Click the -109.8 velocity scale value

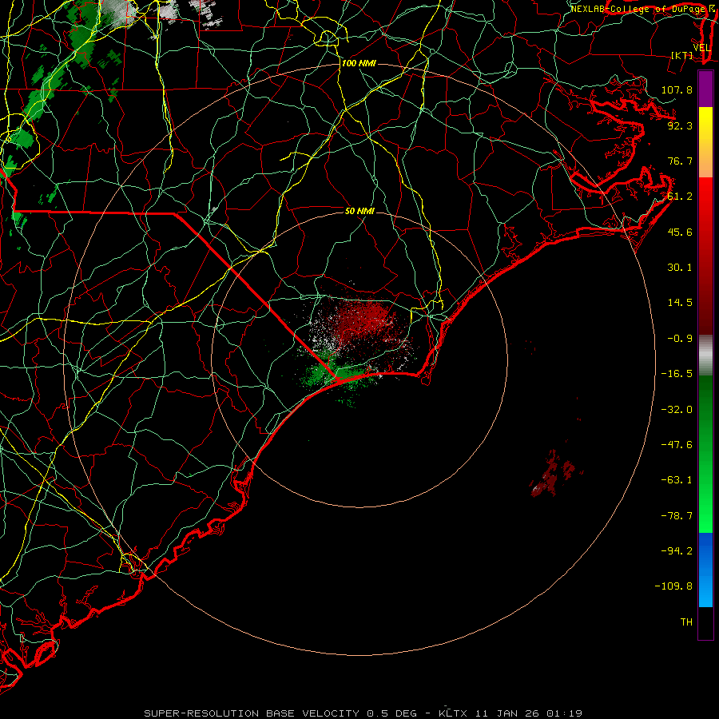(673, 586)
